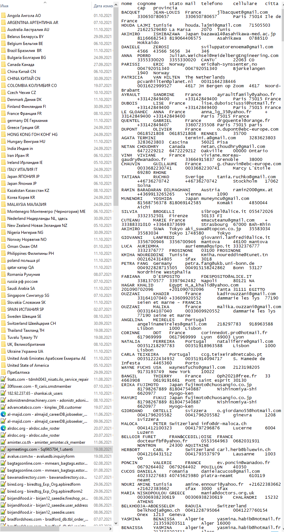284x532 pixels.
Task: Click the file icon for avalue.com.tw
Action: 3,456
